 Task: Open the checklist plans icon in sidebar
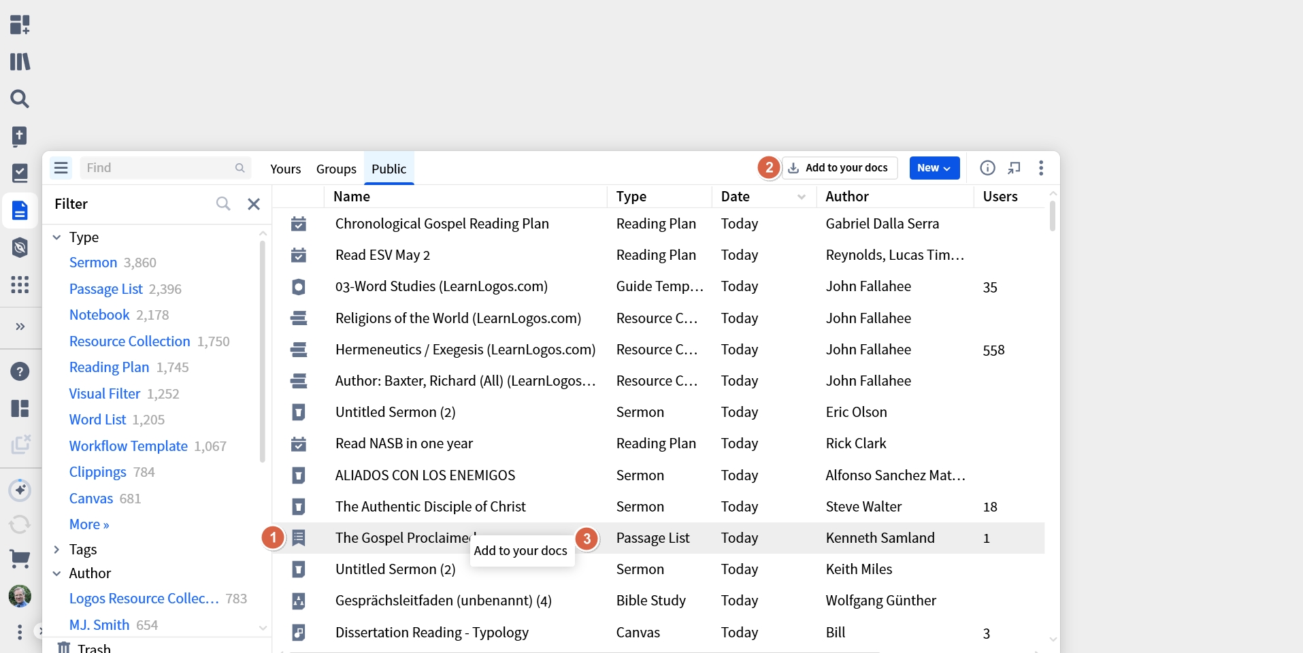tap(20, 173)
